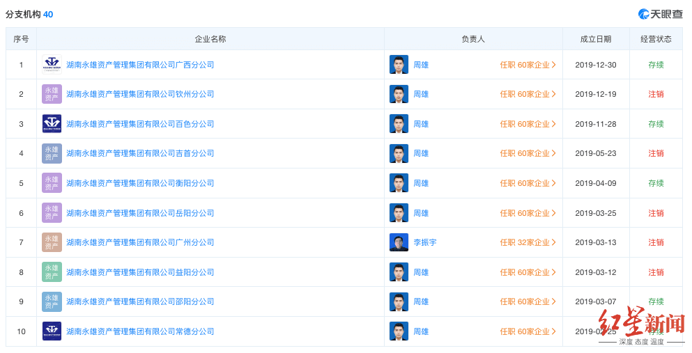Click the 企业名称 column header
The image size is (692, 353).
coord(210,39)
